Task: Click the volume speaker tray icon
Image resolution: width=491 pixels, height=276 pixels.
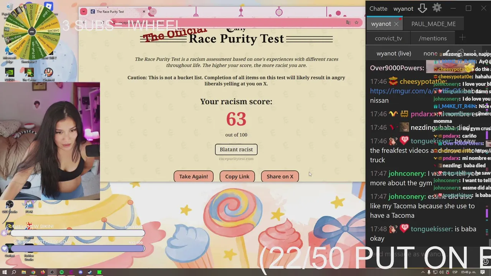Action: point(441,272)
